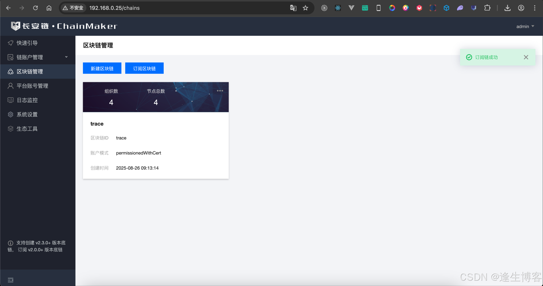Click the 新建区块链 button
The height and width of the screenshot is (286, 543).
102,68
